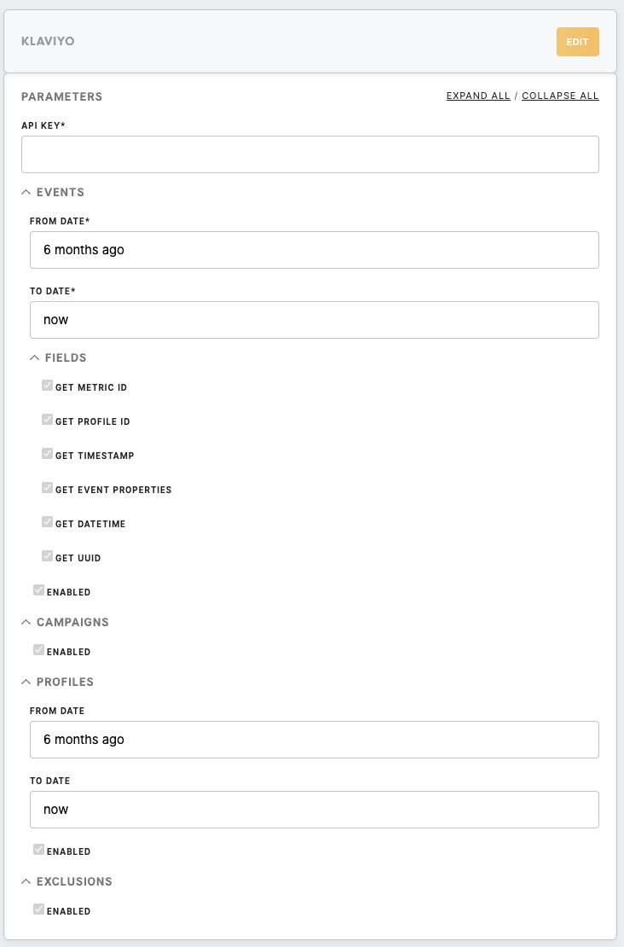
Task: Collapse the Exclusions section chevron
Action: (26, 882)
